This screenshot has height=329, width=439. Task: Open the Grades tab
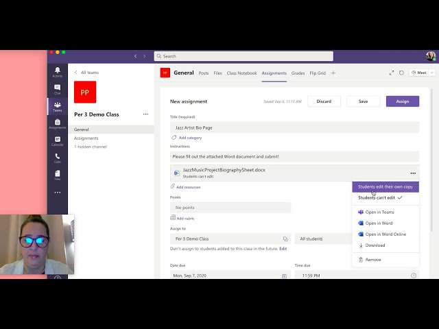(298, 73)
